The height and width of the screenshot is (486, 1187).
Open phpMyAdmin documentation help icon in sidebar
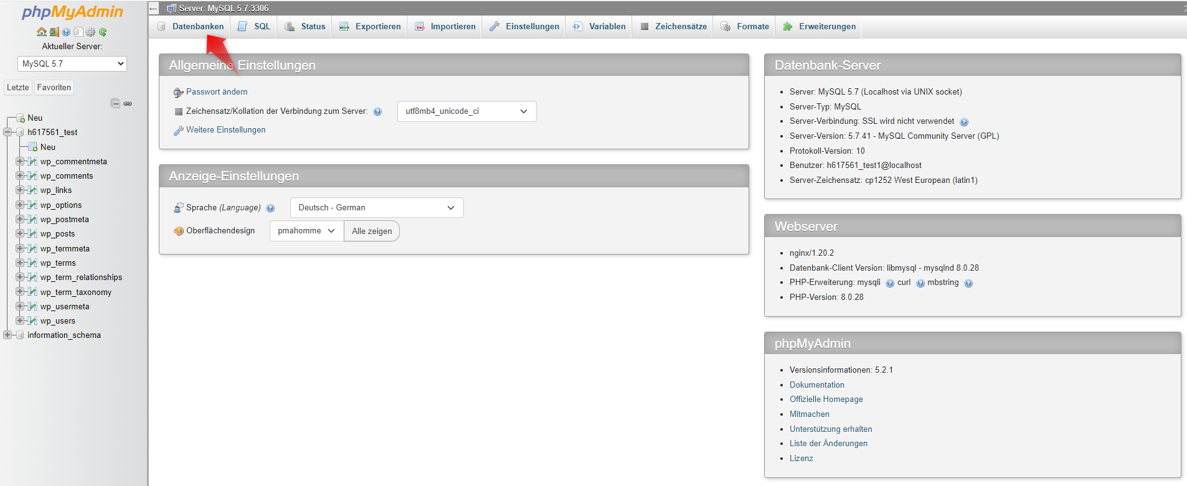(66, 32)
